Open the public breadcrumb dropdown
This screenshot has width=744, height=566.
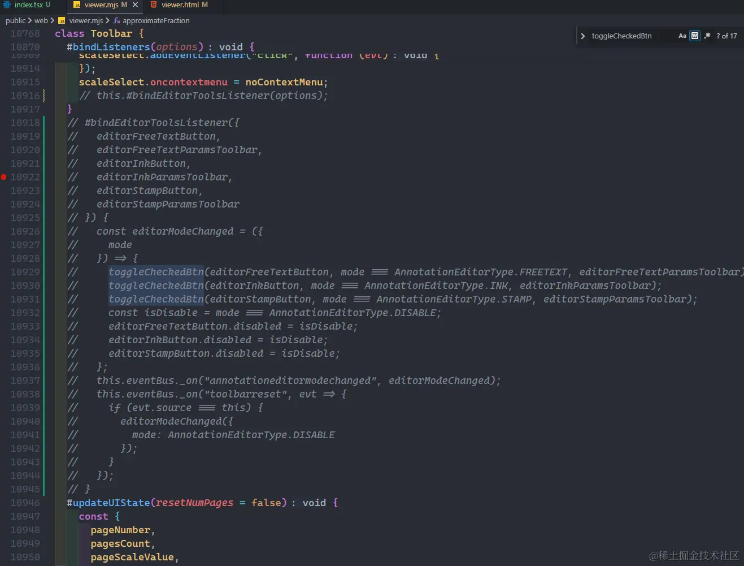(x=15, y=20)
